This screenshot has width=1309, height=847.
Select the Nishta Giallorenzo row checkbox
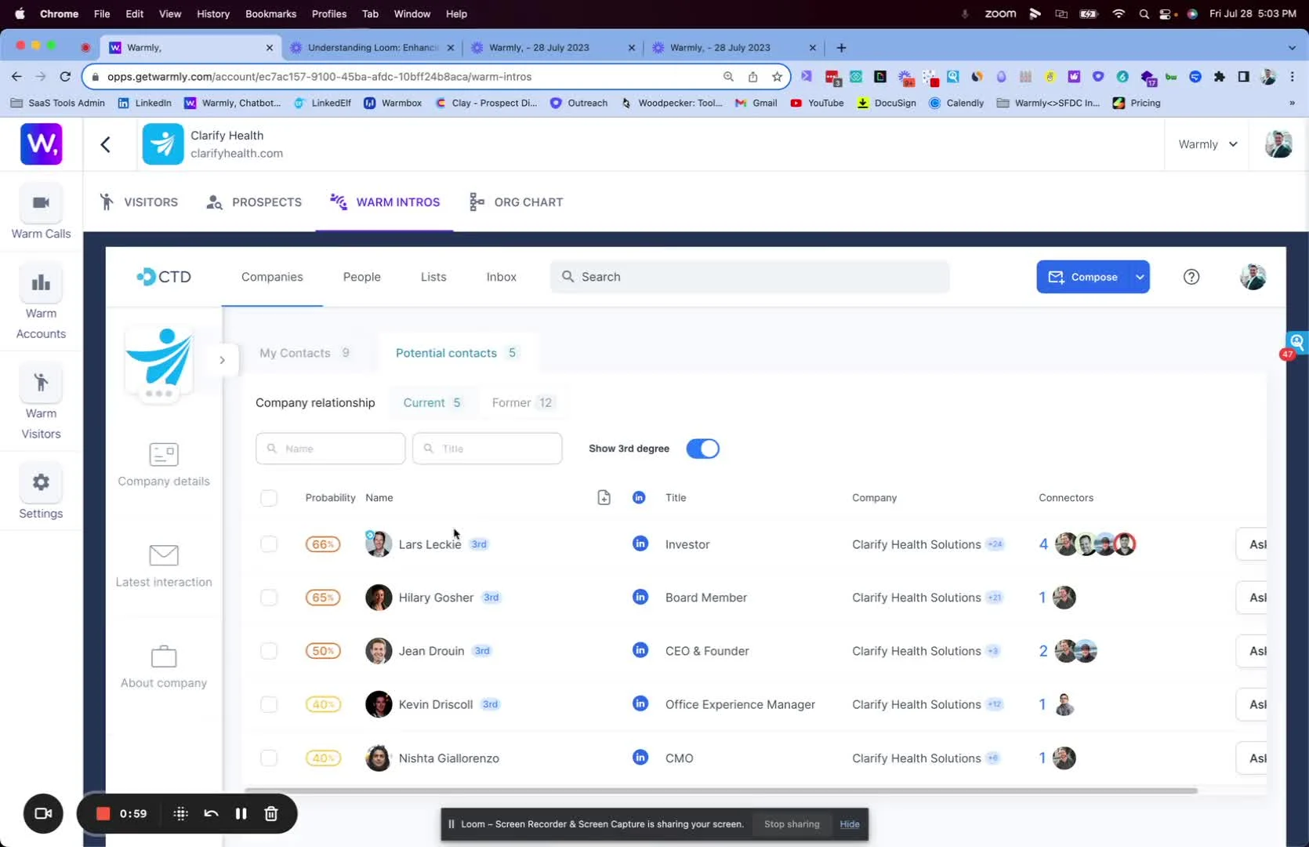pyautogui.click(x=269, y=758)
